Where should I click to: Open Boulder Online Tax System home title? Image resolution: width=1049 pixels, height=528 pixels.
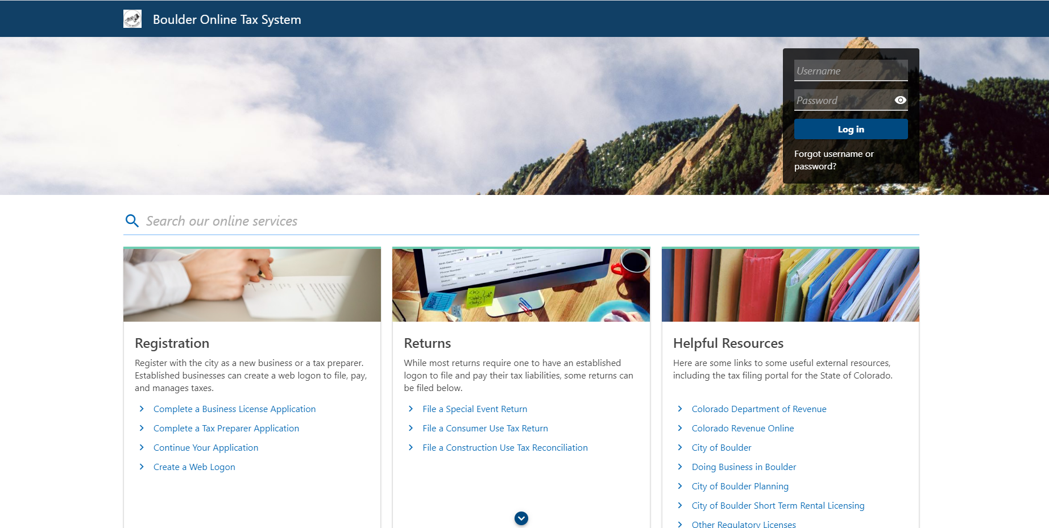(x=227, y=19)
